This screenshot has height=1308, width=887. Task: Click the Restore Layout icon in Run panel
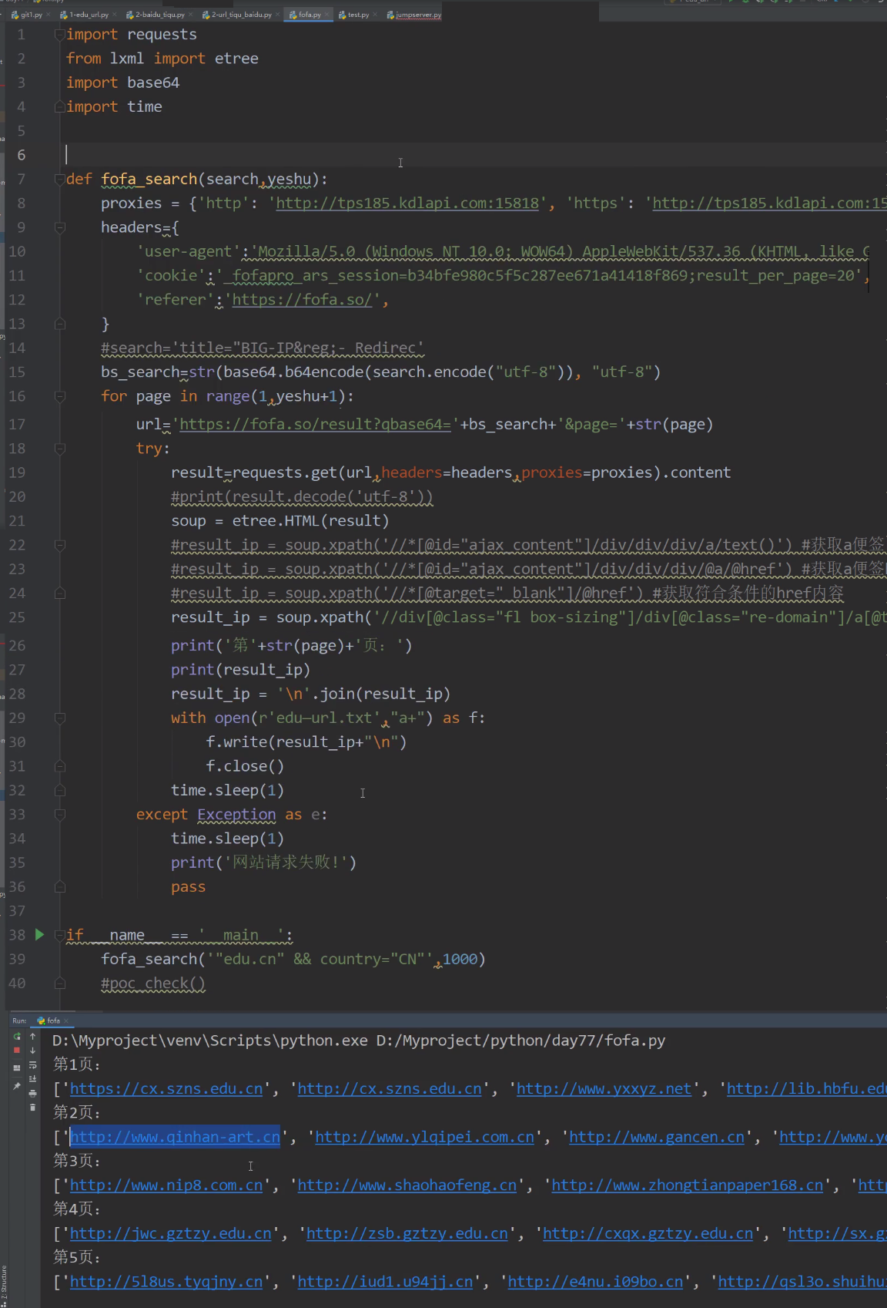[17, 1068]
